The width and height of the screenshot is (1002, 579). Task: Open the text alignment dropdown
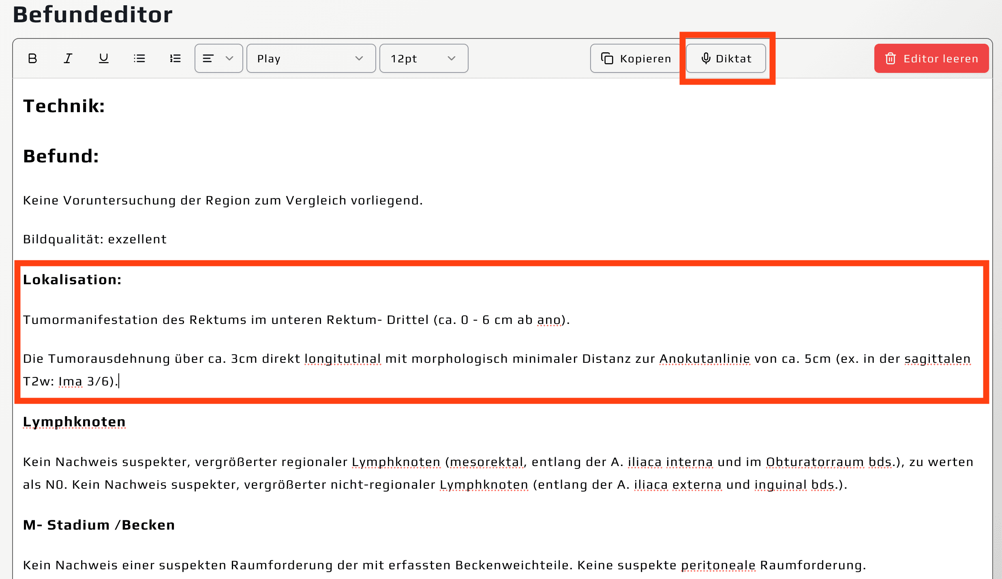pyautogui.click(x=218, y=59)
